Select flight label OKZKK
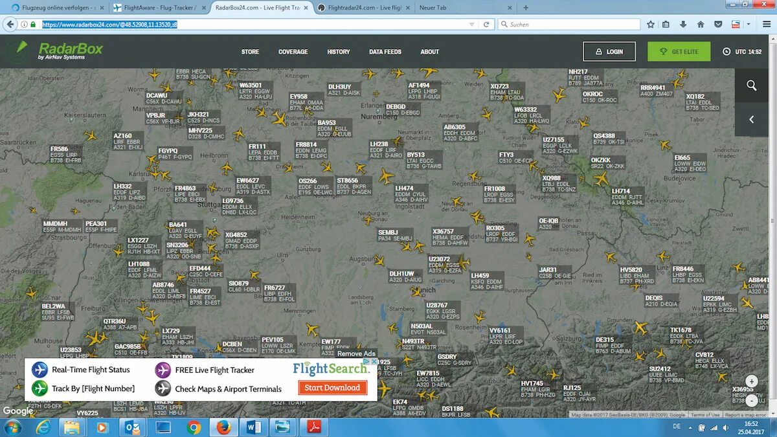Image resolution: width=777 pixels, height=437 pixels. (x=608, y=162)
